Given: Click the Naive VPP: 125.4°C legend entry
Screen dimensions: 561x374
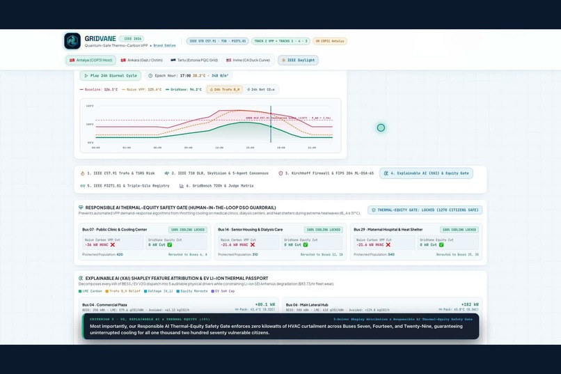Looking at the screenshot, I should pyautogui.click(x=142, y=89).
